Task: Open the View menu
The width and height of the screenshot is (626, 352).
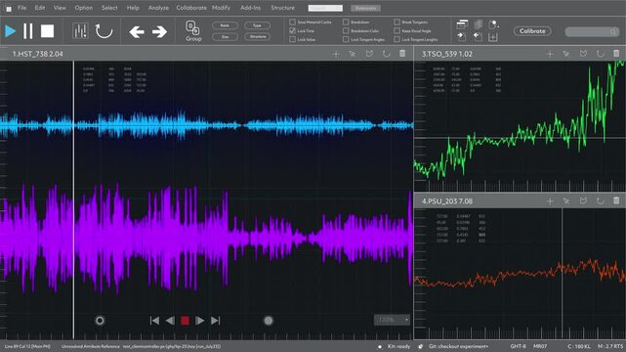Action: [60, 8]
